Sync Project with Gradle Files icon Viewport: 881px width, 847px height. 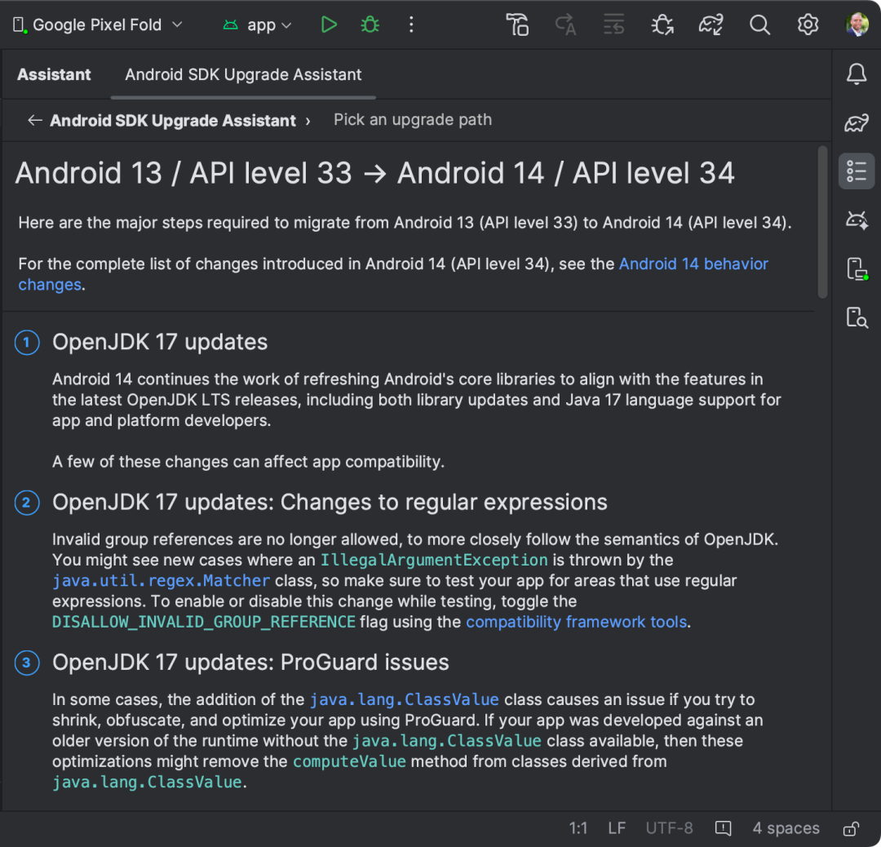pyautogui.click(x=711, y=24)
